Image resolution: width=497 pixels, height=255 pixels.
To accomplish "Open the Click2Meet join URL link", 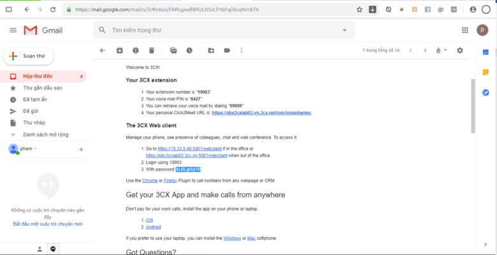I will tap(261, 113).
